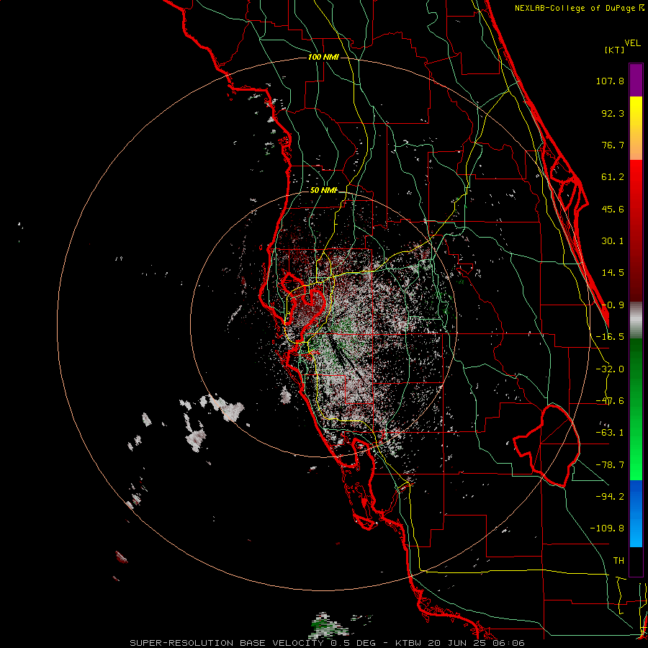Click the gray near-zero segment of the color bar
Image resolution: width=648 pixels, height=648 pixels.
(636, 320)
